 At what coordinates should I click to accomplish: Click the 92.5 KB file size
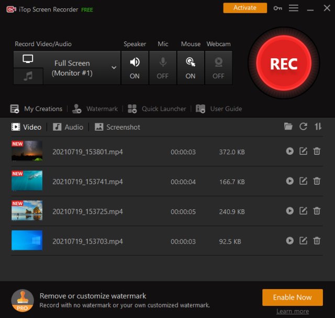pyautogui.click(x=230, y=241)
